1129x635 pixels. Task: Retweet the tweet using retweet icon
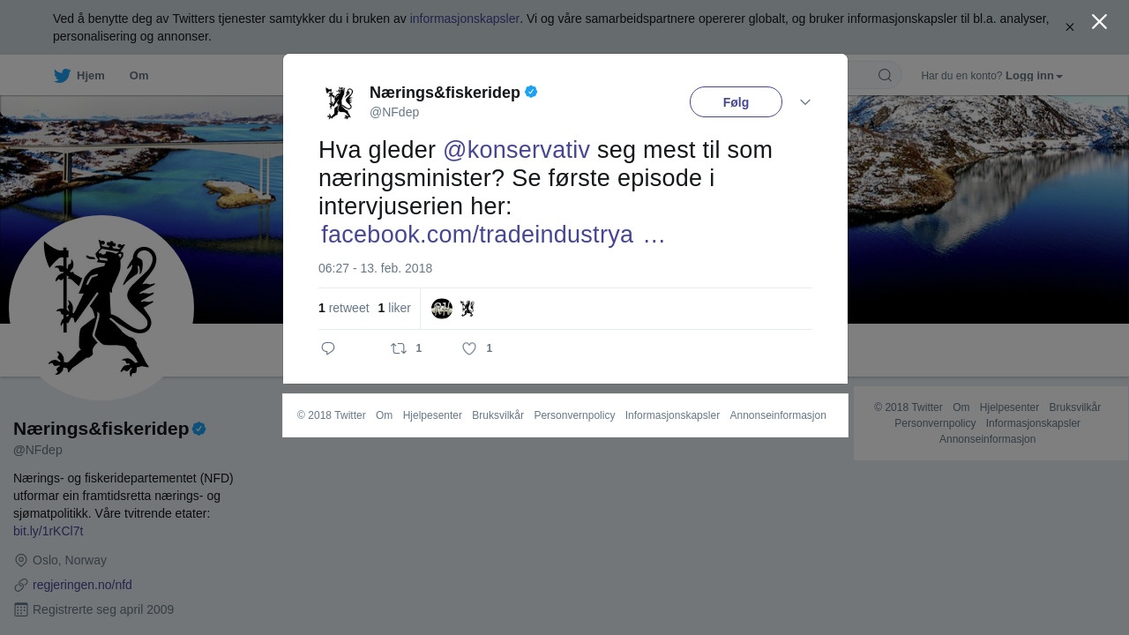[399, 348]
